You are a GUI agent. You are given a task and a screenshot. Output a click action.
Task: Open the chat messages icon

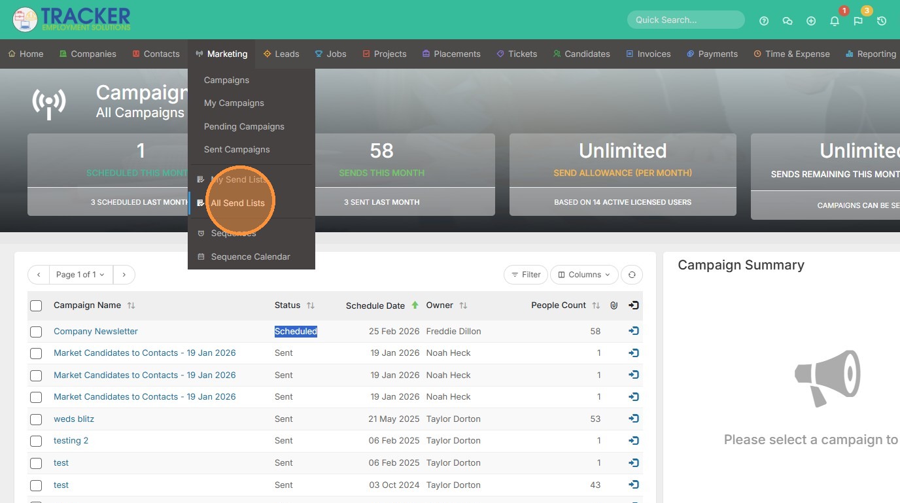point(788,21)
